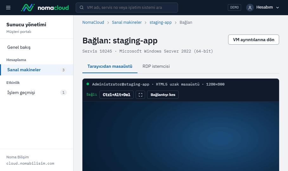Screen dimensions: 288x171
Task: Go to NomaCloud breadcrumb link
Action: tap(93, 22)
